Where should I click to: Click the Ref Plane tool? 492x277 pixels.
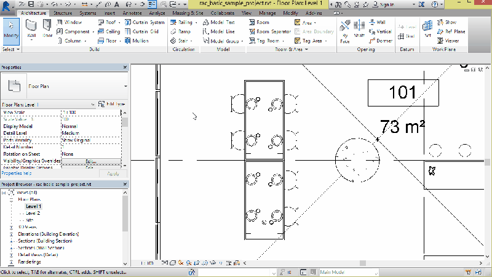pyautogui.click(x=451, y=31)
